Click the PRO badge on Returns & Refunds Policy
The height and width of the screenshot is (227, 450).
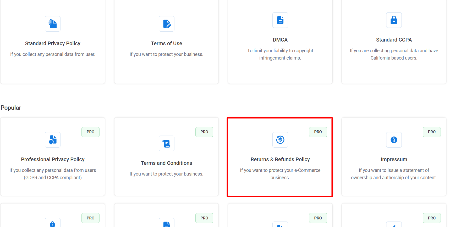tap(318, 132)
